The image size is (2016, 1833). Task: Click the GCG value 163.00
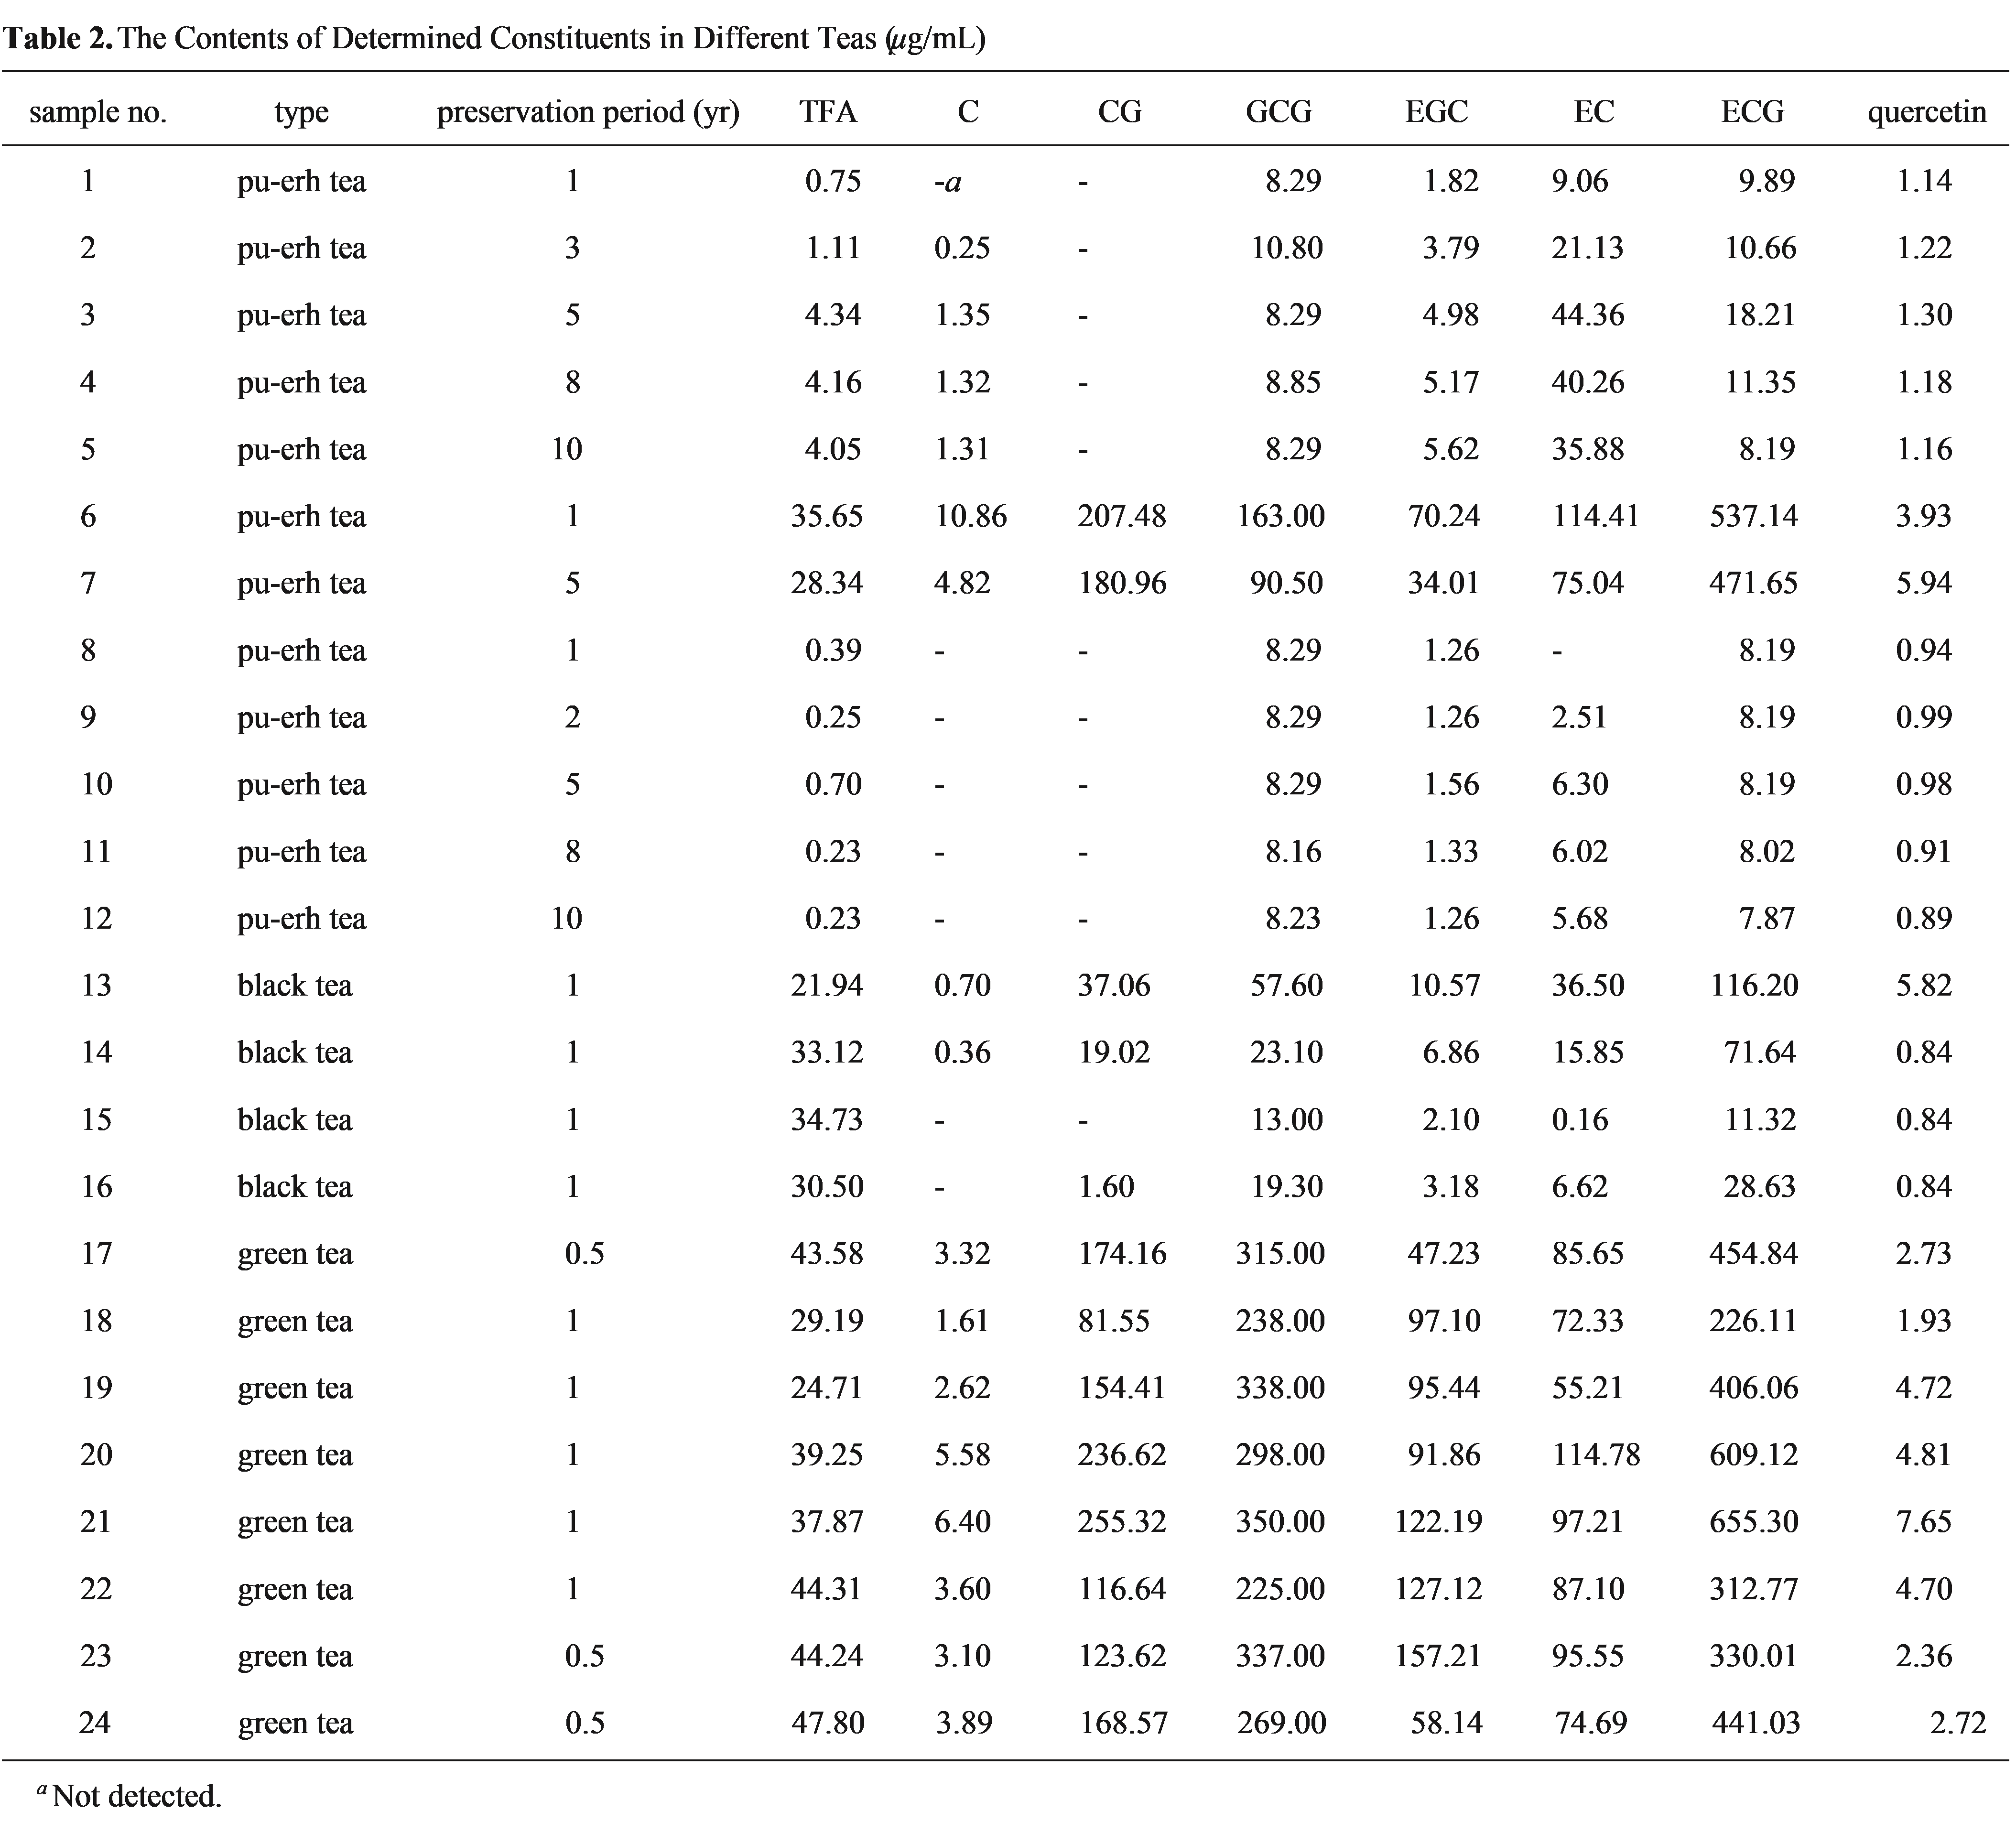click(x=1281, y=516)
